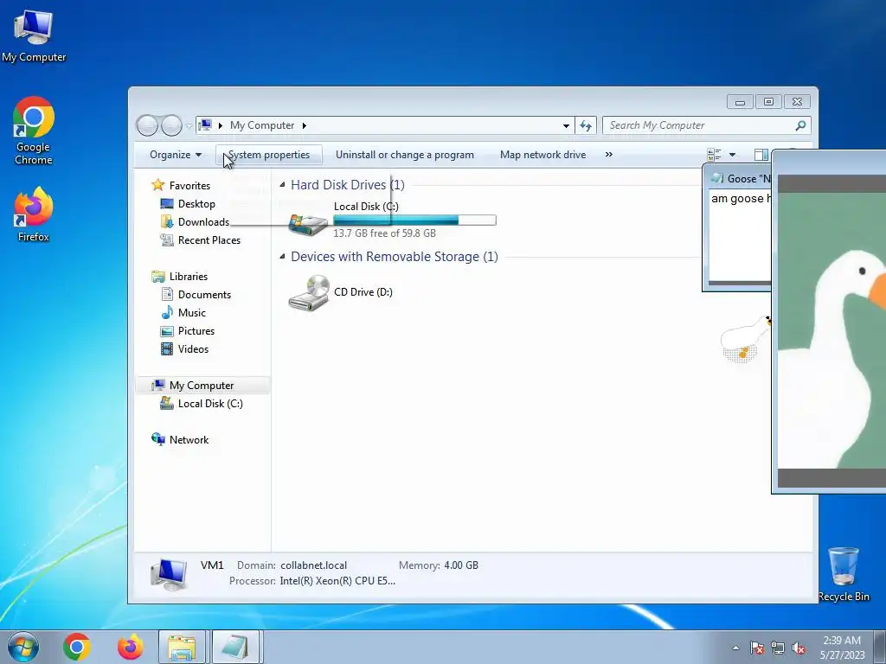This screenshot has height=664, width=886.
Task: Click computer icon in address bar
Action: (206, 124)
